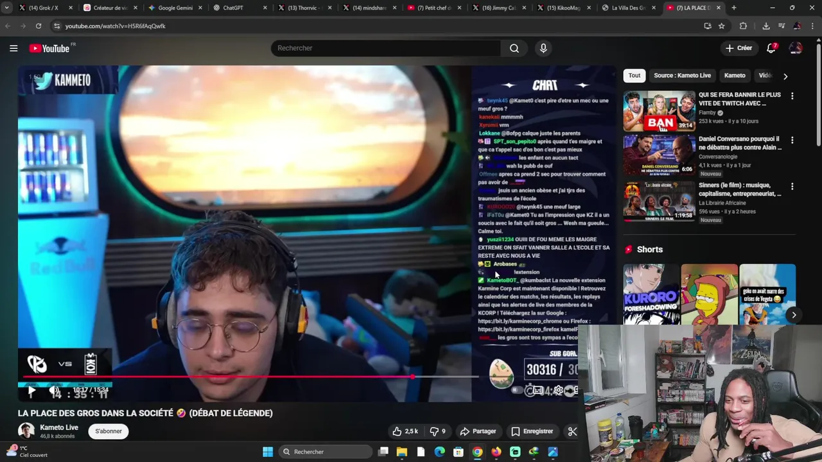Open File Explorer from the taskbar

pos(402,452)
